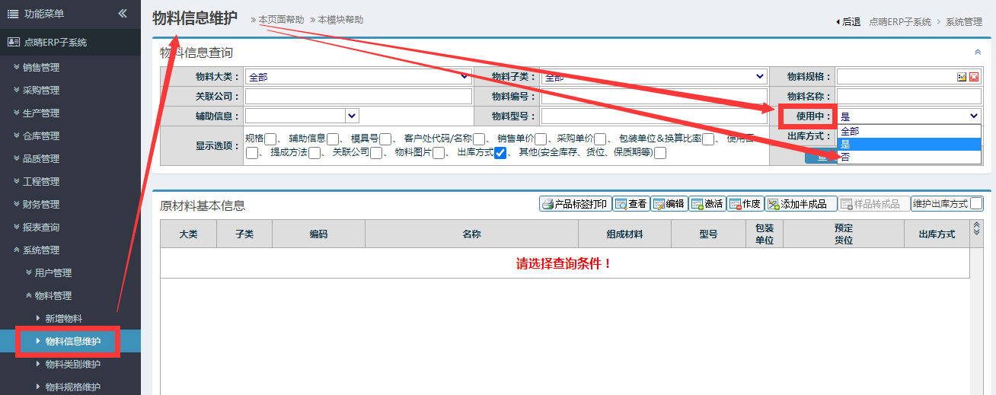Click the red clear icon in 物料规格 field
Image resolution: width=996 pixels, height=395 pixels.
(x=974, y=77)
